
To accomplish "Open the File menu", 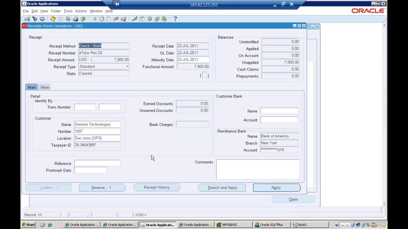I will tap(26, 11).
